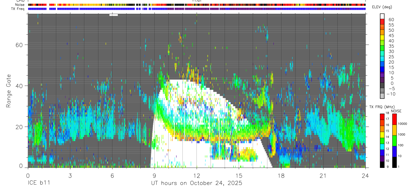Click the TX FRQ label '11'
This screenshot has width=411, height=190.
coord(387,155)
